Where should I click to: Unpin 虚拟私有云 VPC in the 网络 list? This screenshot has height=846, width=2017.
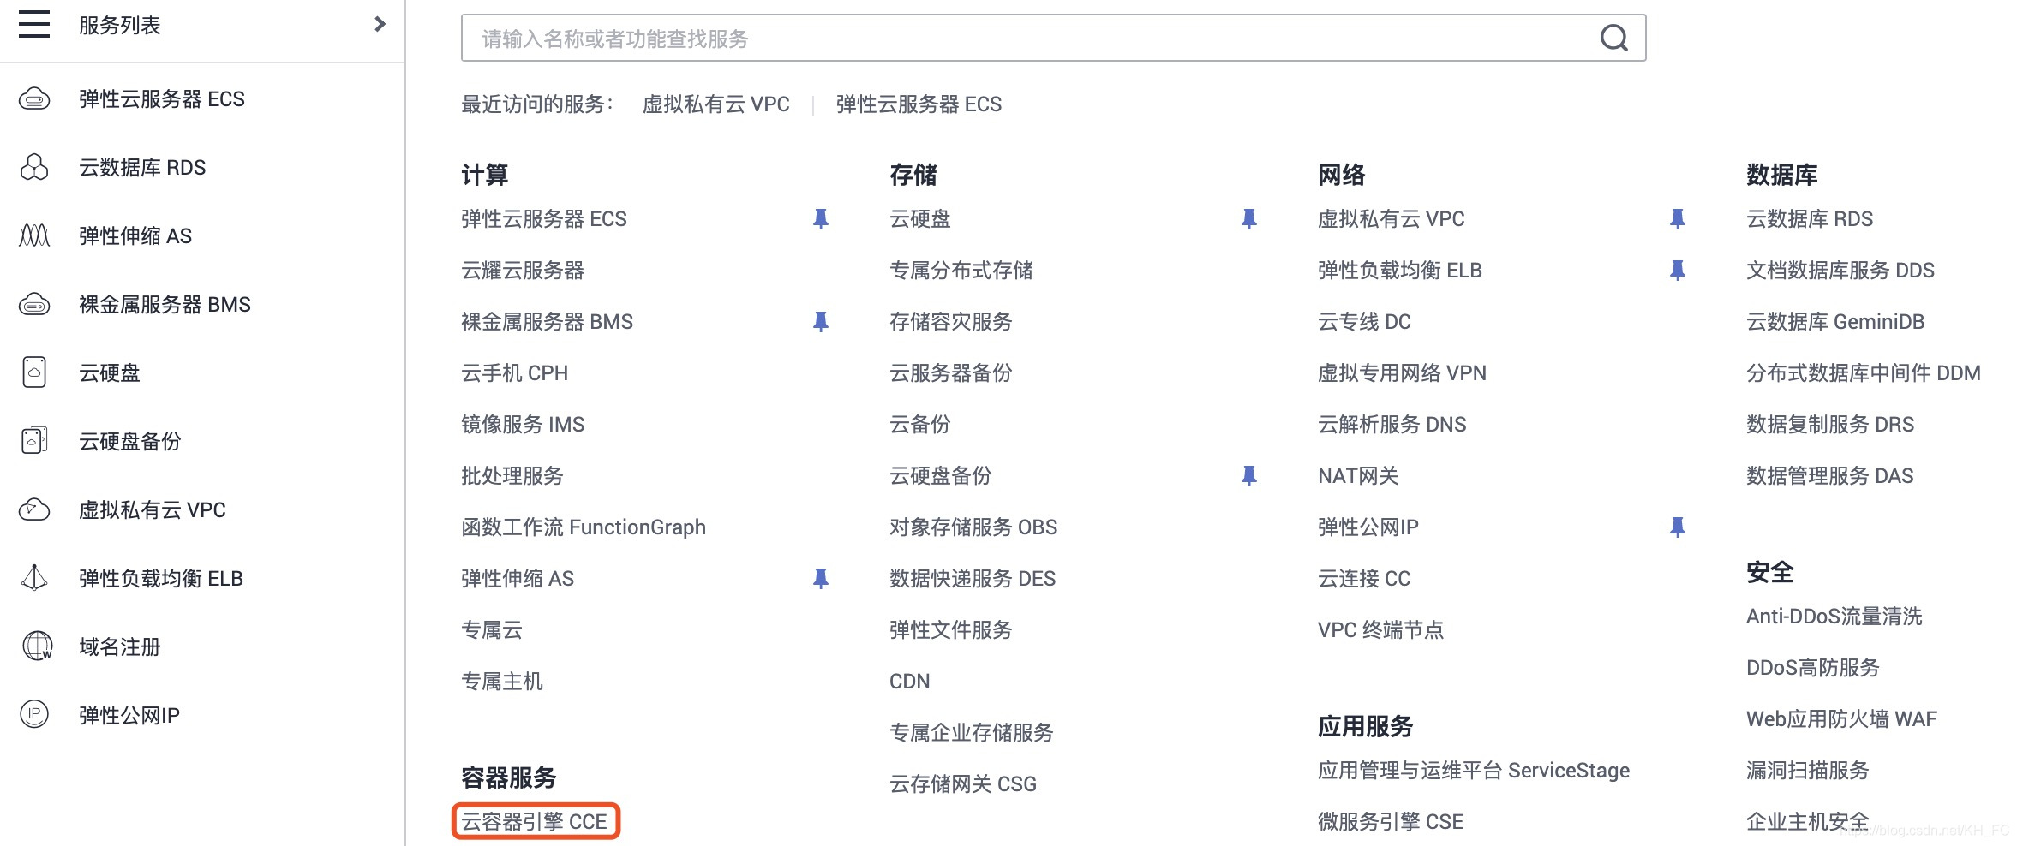[x=1677, y=219]
